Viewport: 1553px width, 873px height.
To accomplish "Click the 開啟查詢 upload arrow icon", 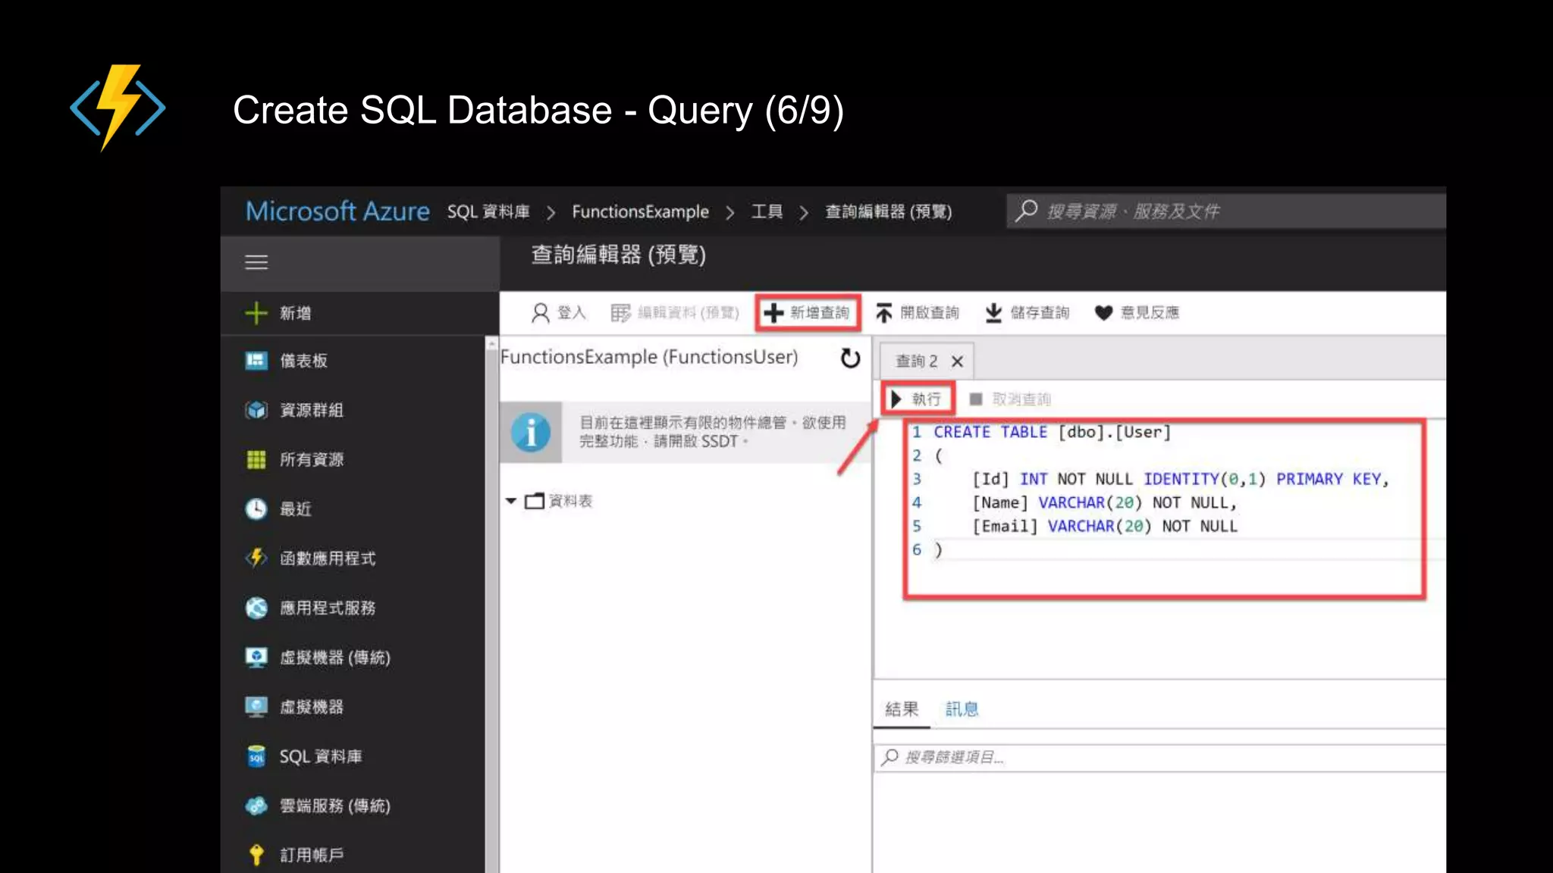I will pyautogui.click(x=883, y=313).
